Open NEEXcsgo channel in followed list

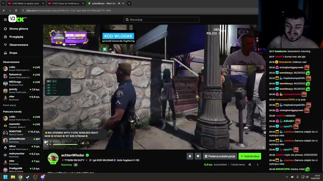21,83
